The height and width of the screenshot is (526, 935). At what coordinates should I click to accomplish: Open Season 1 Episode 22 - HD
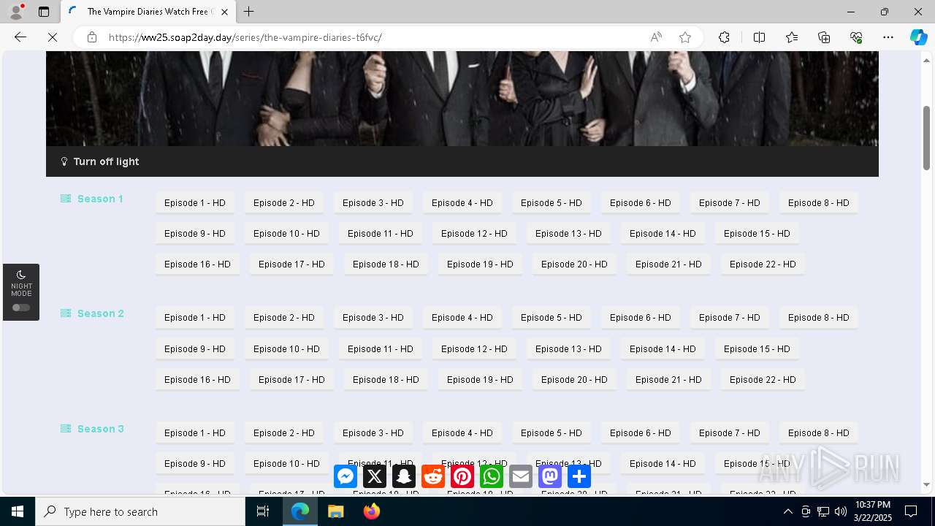(763, 264)
